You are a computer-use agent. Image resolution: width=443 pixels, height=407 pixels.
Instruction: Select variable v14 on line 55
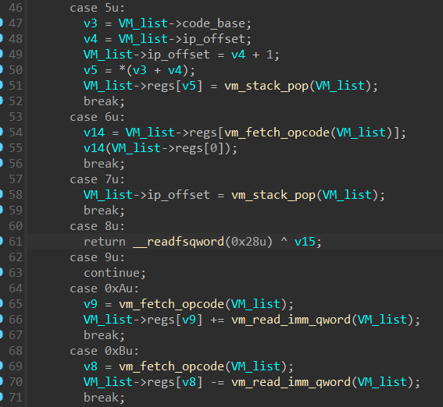[94, 148]
